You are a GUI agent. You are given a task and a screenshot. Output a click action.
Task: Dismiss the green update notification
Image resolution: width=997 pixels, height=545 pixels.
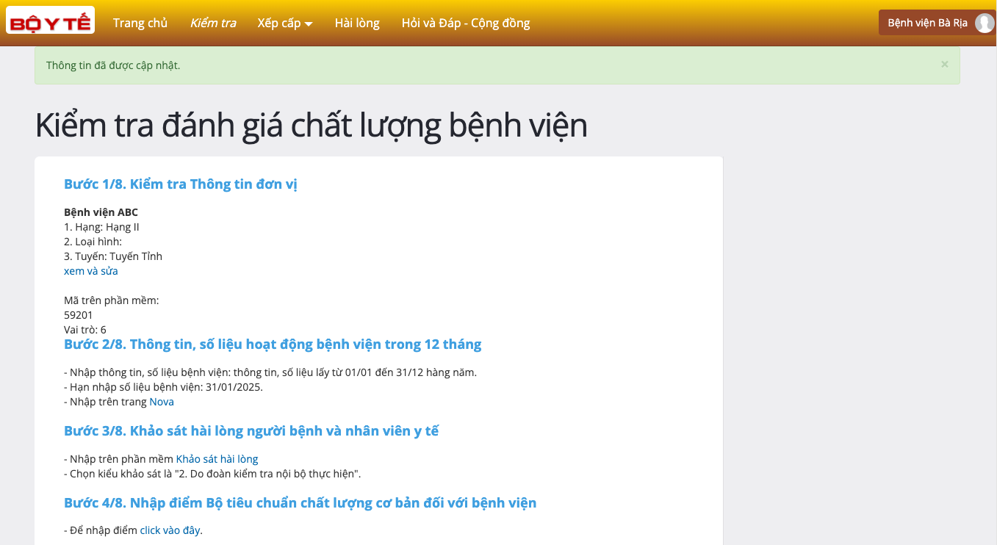click(944, 65)
